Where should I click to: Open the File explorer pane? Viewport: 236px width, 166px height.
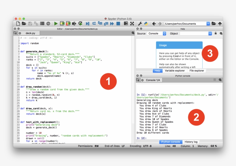pyautogui.click(x=197, y=71)
